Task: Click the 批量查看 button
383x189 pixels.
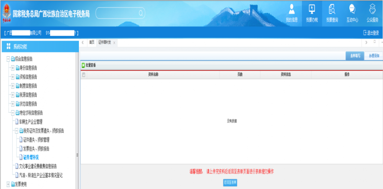Action: [x=89, y=65]
